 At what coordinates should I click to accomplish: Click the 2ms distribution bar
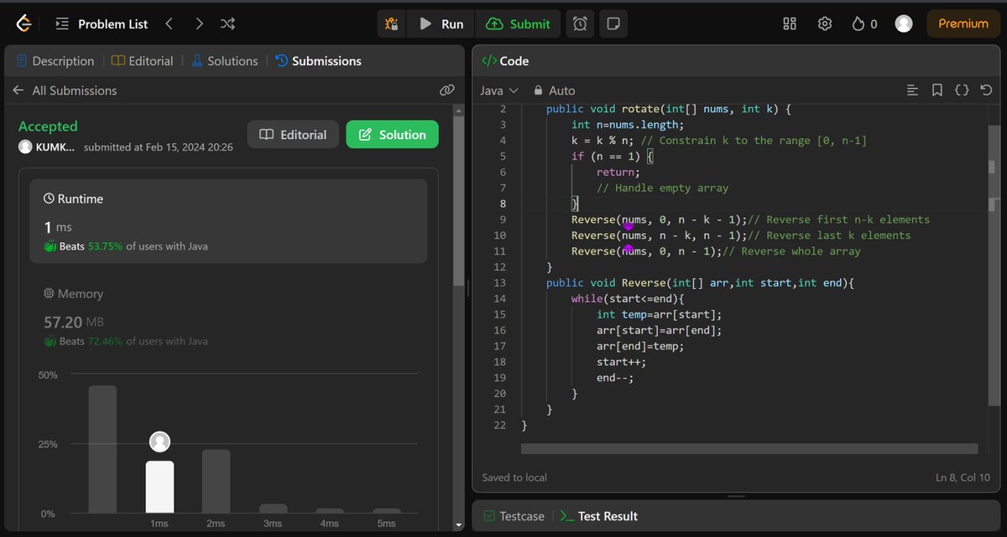[x=217, y=482]
